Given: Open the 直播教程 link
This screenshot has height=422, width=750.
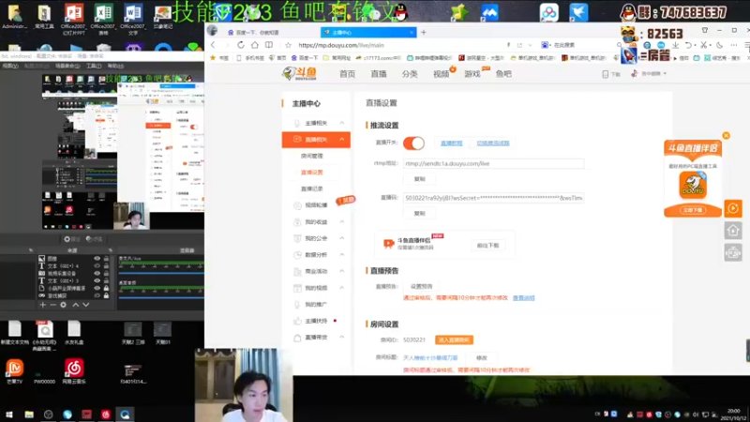Looking at the screenshot, I should click(x=452, y=143).
